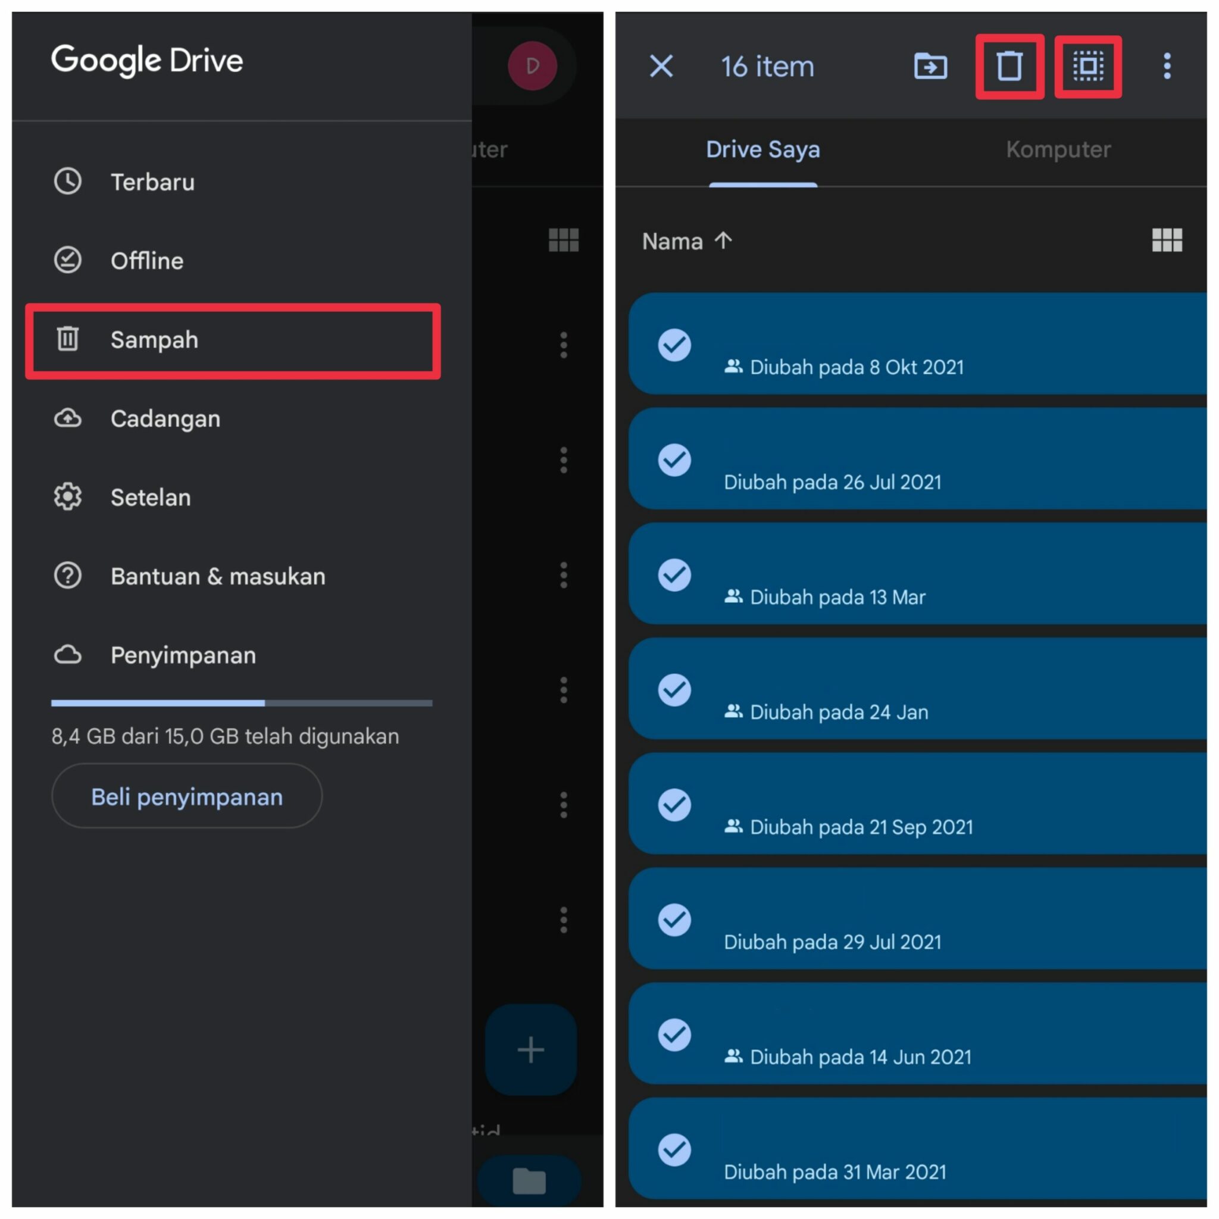Open Sampah (trash) menu item
The image size is (1219, 1219).
[x=233, y=340]
